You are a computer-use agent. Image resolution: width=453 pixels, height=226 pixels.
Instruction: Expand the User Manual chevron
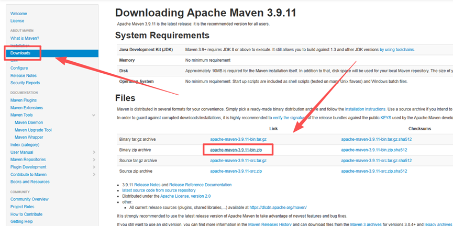pos(94,152)
